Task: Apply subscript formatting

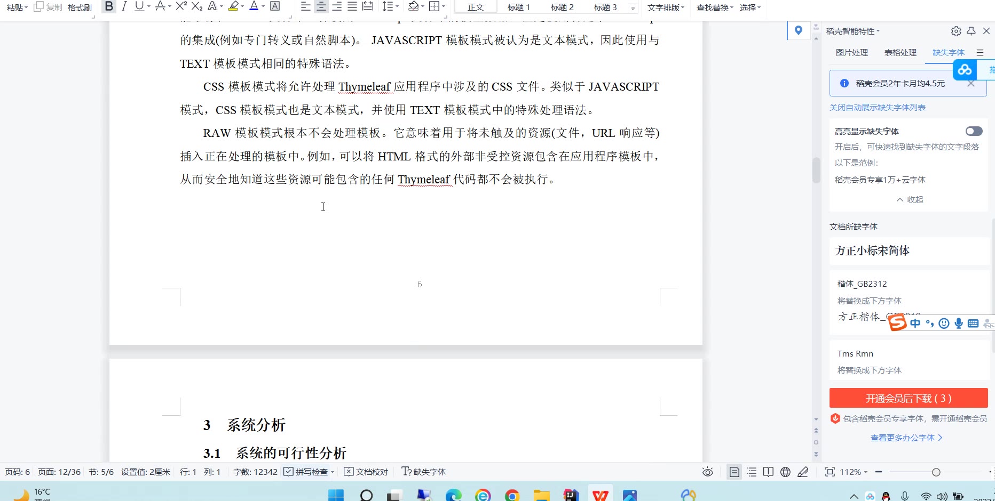Action: click(x=197, y=6)
